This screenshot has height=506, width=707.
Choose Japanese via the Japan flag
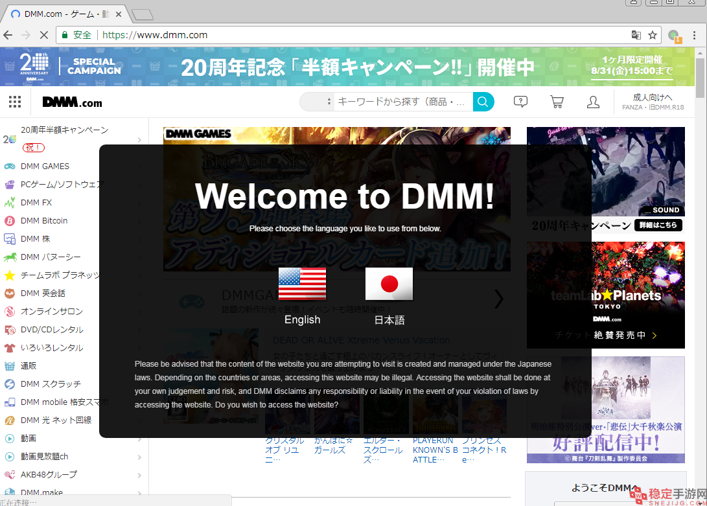click(x=389, y=284)
